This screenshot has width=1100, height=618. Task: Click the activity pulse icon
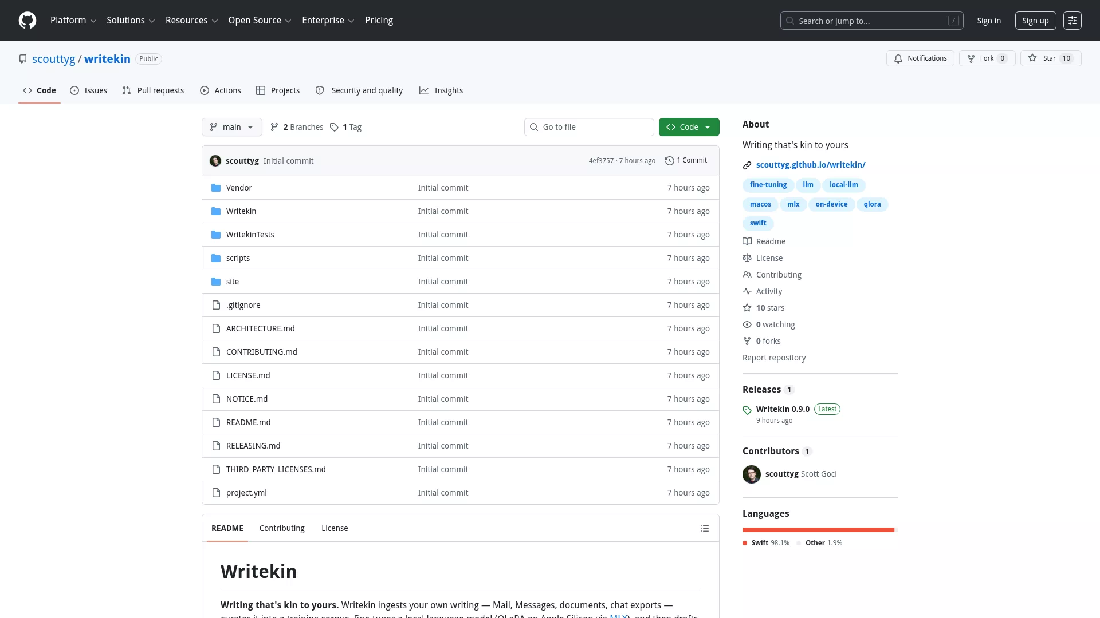pyautogui.click(x=747, y=291)
